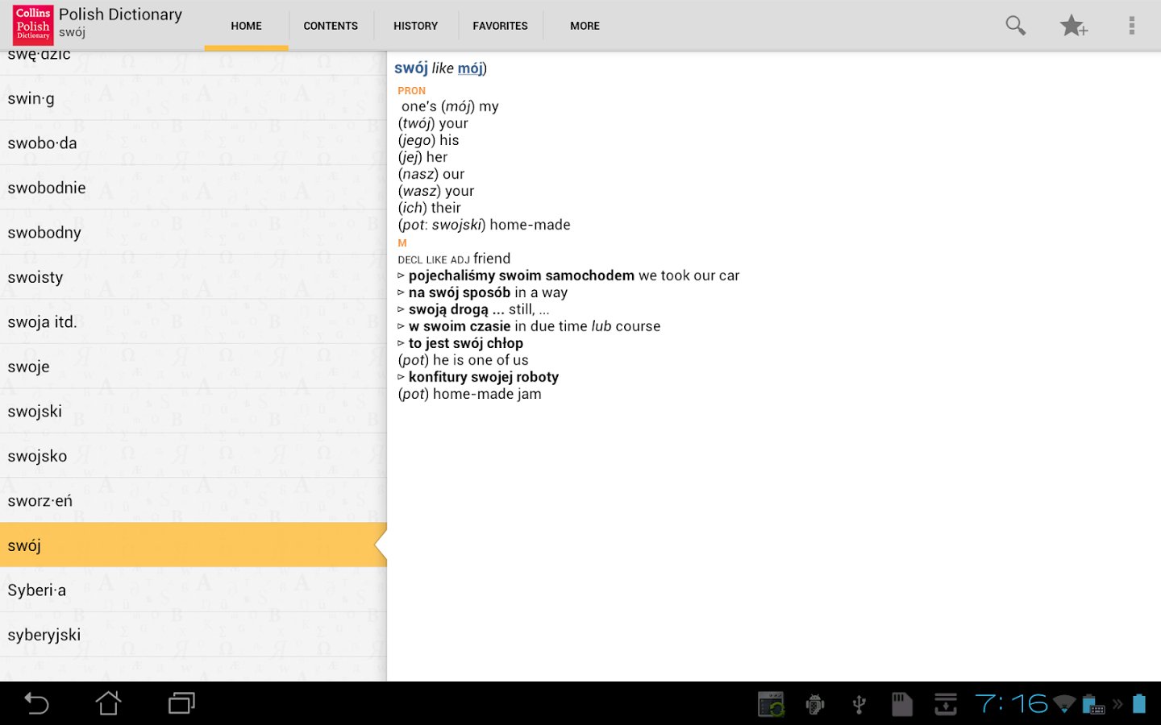Tap the 7:16 clock in status bar
The image size is (1161, 725).
pyautogui.click(x=1011, y=704)
